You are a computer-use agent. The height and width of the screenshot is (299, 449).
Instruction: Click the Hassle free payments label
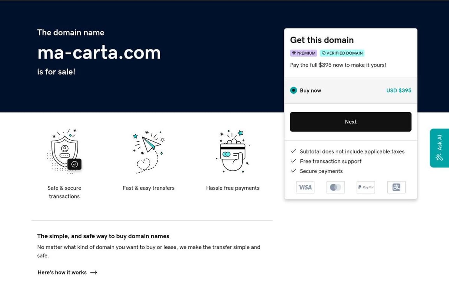click(x=233, y=188)
